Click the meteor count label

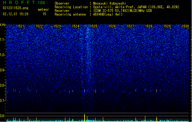43,9
